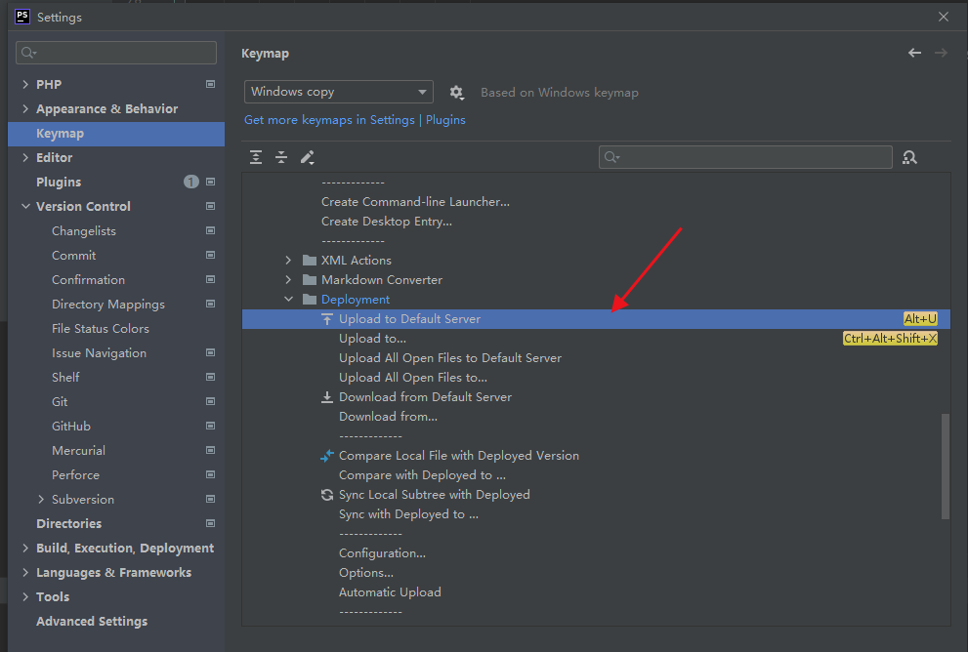Click the back navigation arrow

(x=914, y=53)
